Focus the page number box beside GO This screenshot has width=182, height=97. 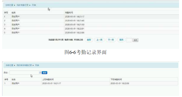(x=129, y=40)
